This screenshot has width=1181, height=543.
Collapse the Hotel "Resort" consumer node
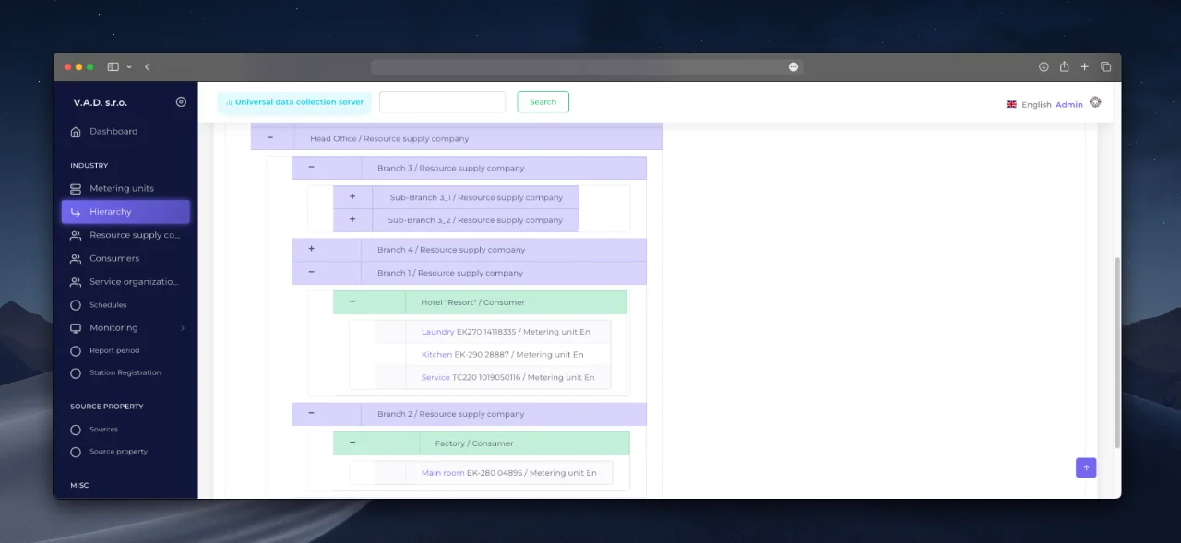click(352, 301)
